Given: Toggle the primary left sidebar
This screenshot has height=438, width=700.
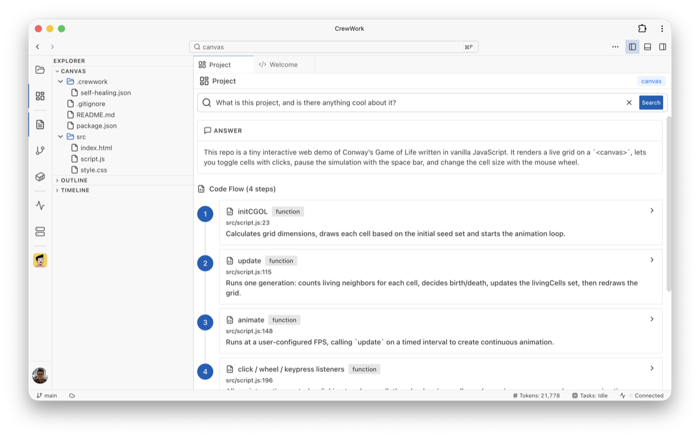Looking at the screenshot, I should point(632,47).
